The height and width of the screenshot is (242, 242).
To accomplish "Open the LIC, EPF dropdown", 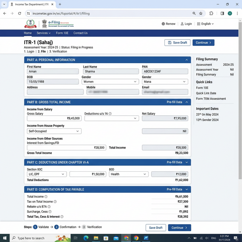I will coord(47,174).
